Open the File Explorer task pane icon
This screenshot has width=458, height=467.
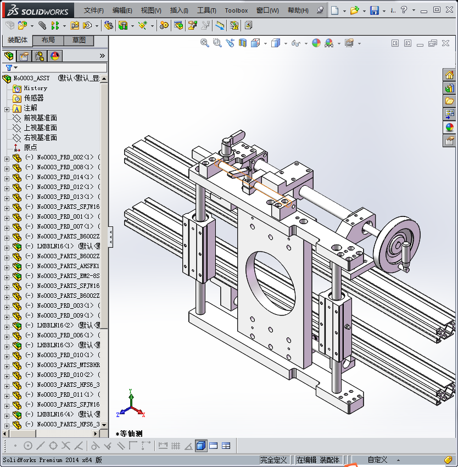[450, 101]
